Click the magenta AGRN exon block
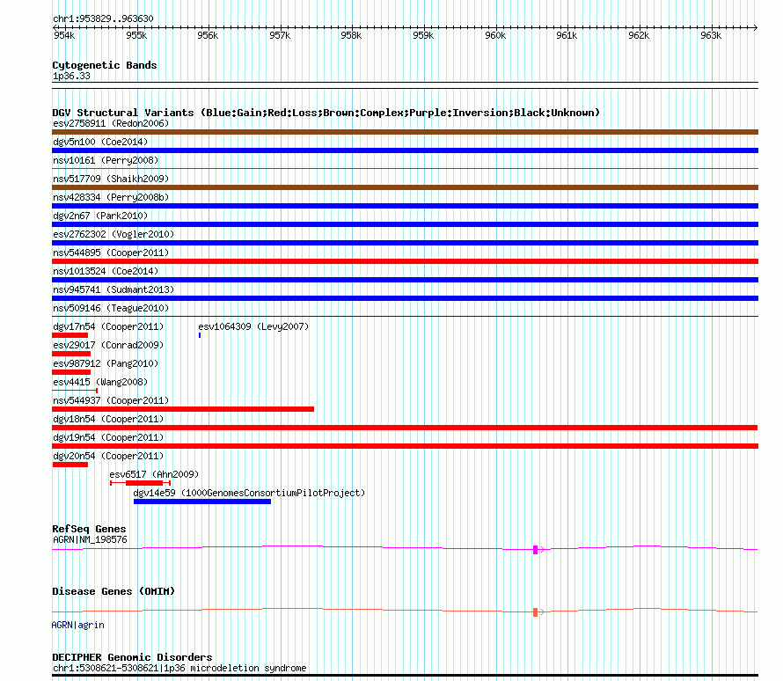783x681 pixels. pos(535,550)
